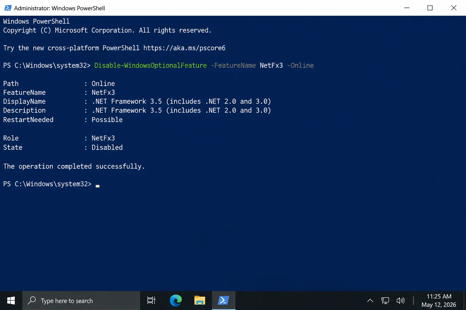Click the Copyright (C) Microsoft Corporation line

(x=107, y=30)
